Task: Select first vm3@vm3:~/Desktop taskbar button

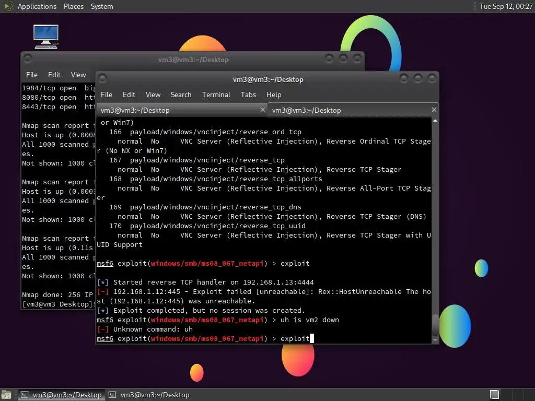Action: point(62,395)
